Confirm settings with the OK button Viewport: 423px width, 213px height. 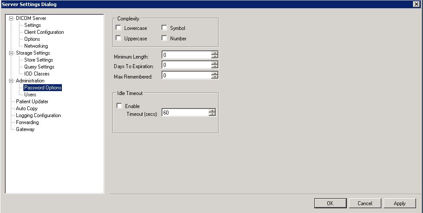(x=330, y=203)
